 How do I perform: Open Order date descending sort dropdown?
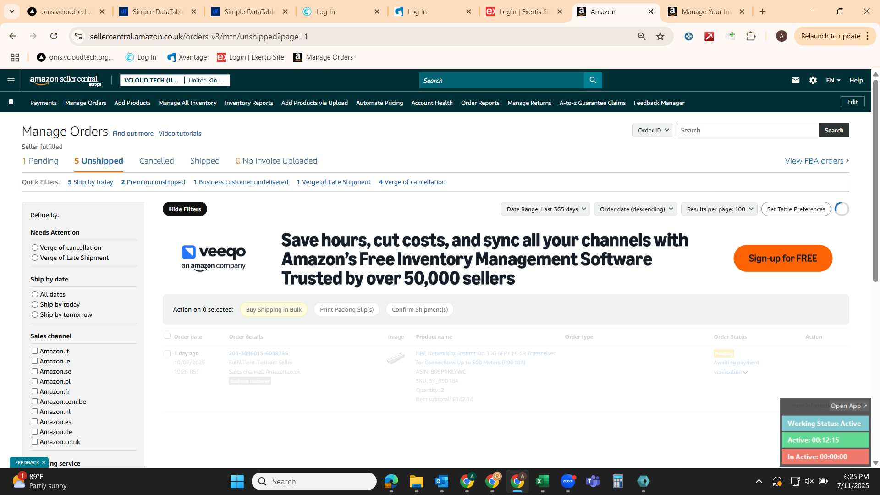tap(636, 209)
